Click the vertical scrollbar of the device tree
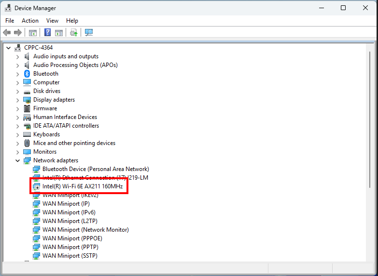This screenshot has height=276, width=378. 370,119
